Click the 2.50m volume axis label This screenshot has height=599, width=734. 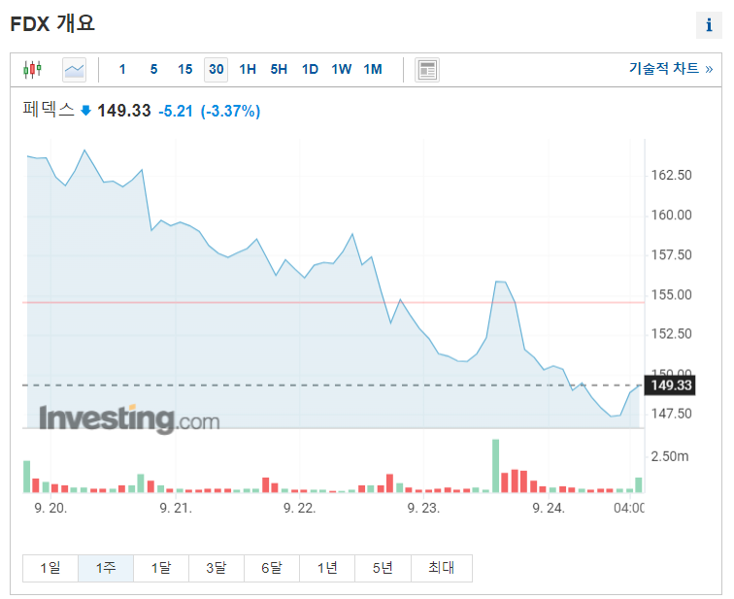pos(669,456)
